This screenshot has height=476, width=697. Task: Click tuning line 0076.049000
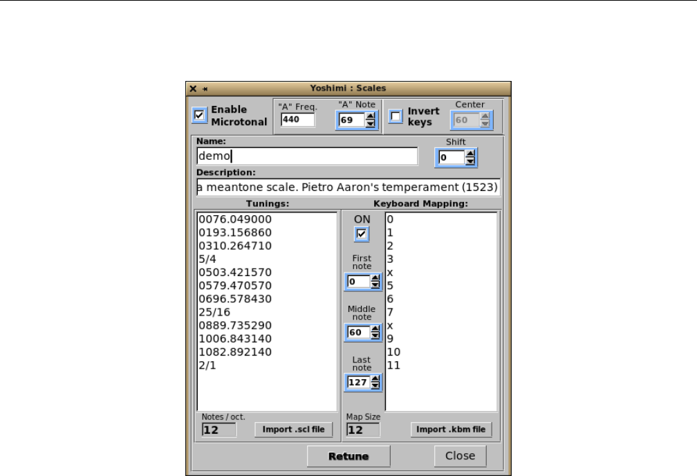pyautogui.click(x=235, y=219)
